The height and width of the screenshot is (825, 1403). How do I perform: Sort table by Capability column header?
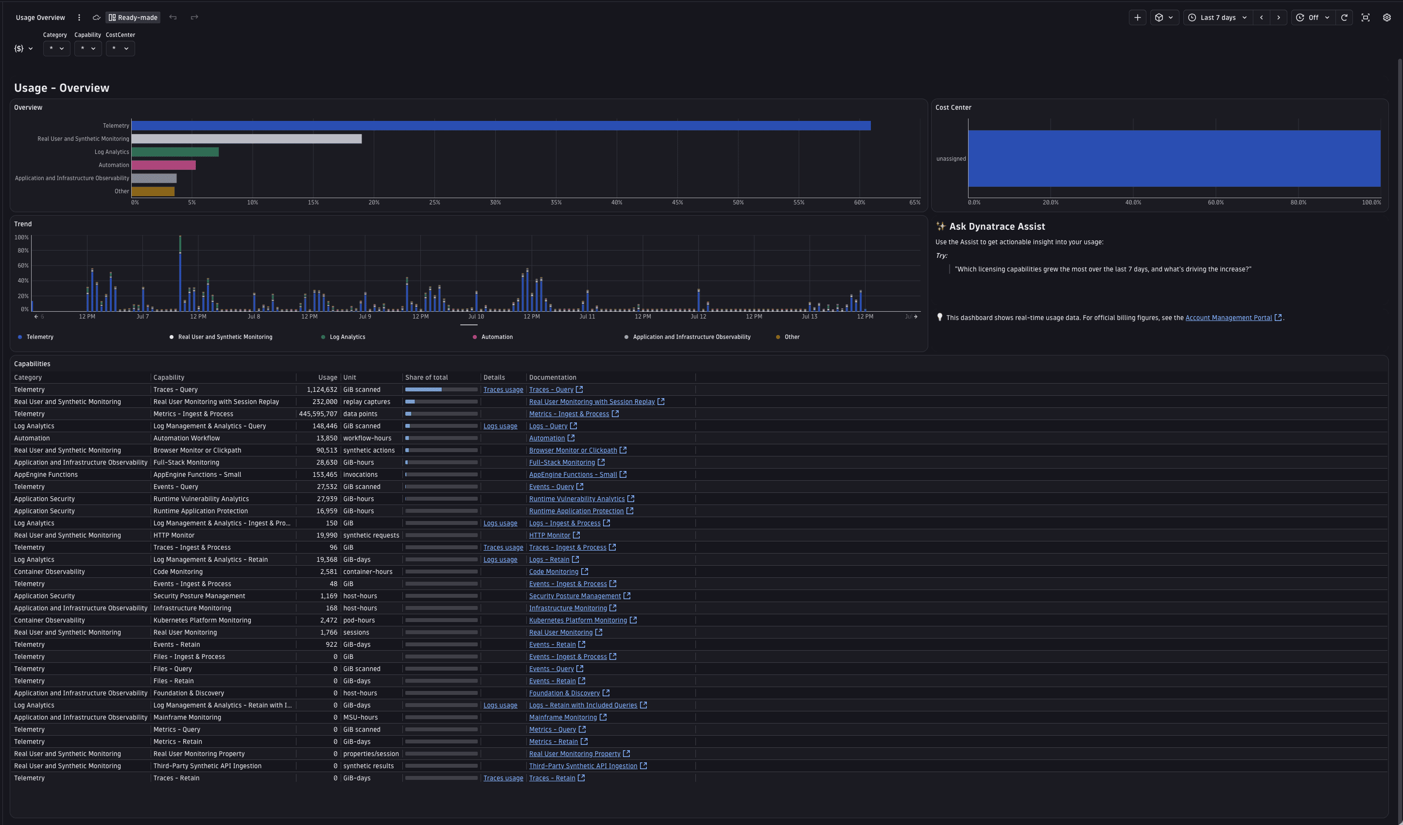tap(169, 377)
